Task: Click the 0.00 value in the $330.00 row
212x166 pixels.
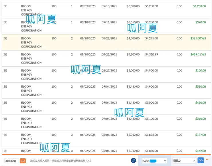Action: pos(179,119)
